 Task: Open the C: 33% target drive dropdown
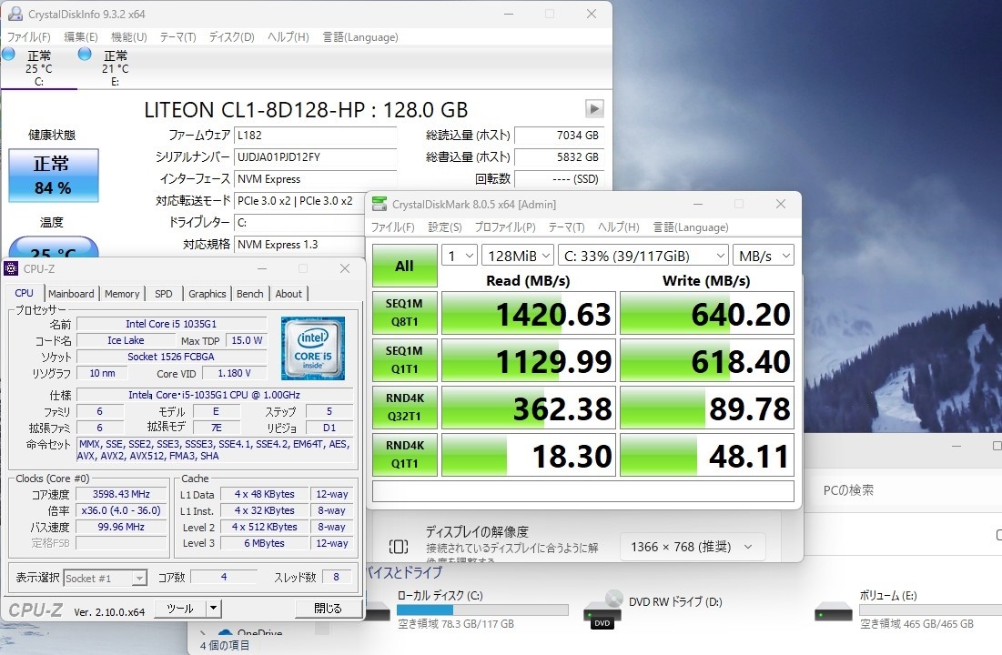(643, 256)
